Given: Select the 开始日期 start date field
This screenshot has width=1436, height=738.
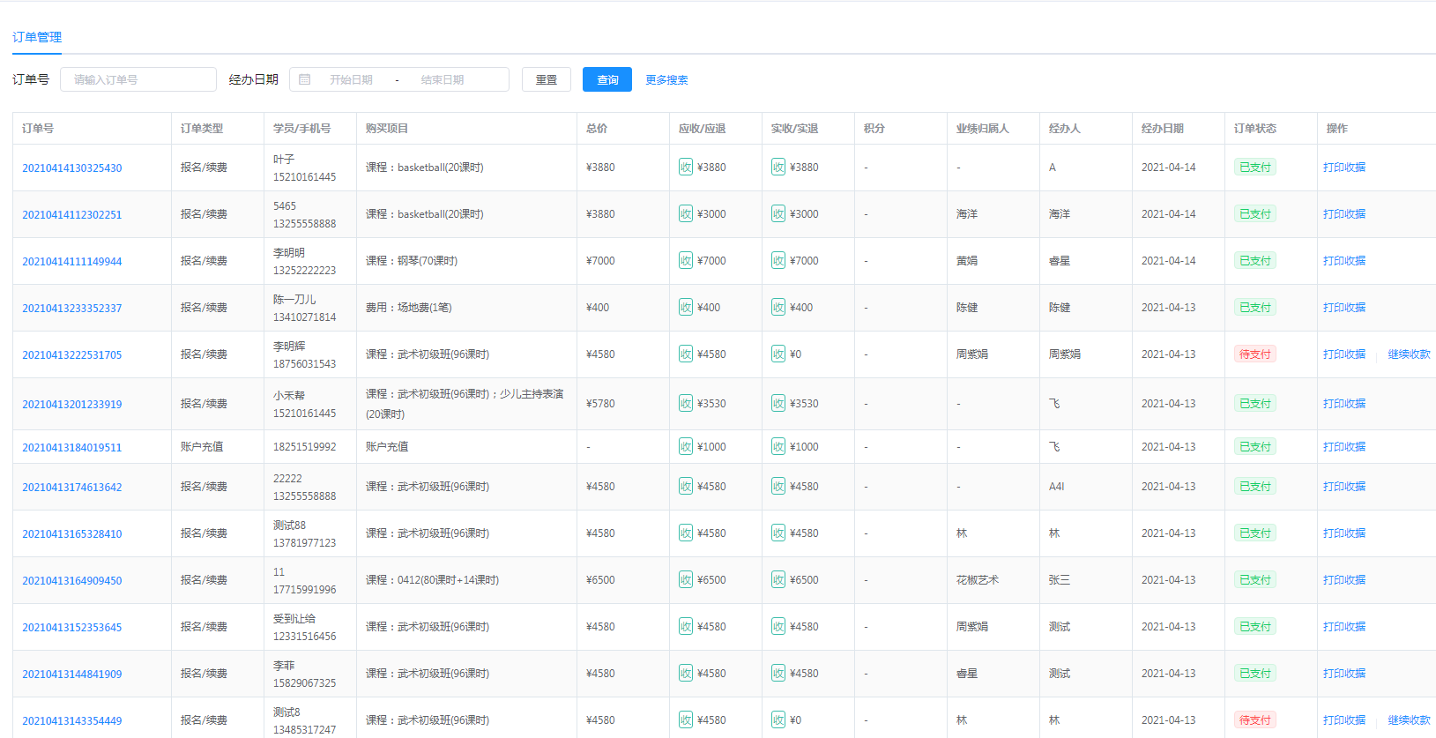Looking at the screenshot, I should pos(351,79).
